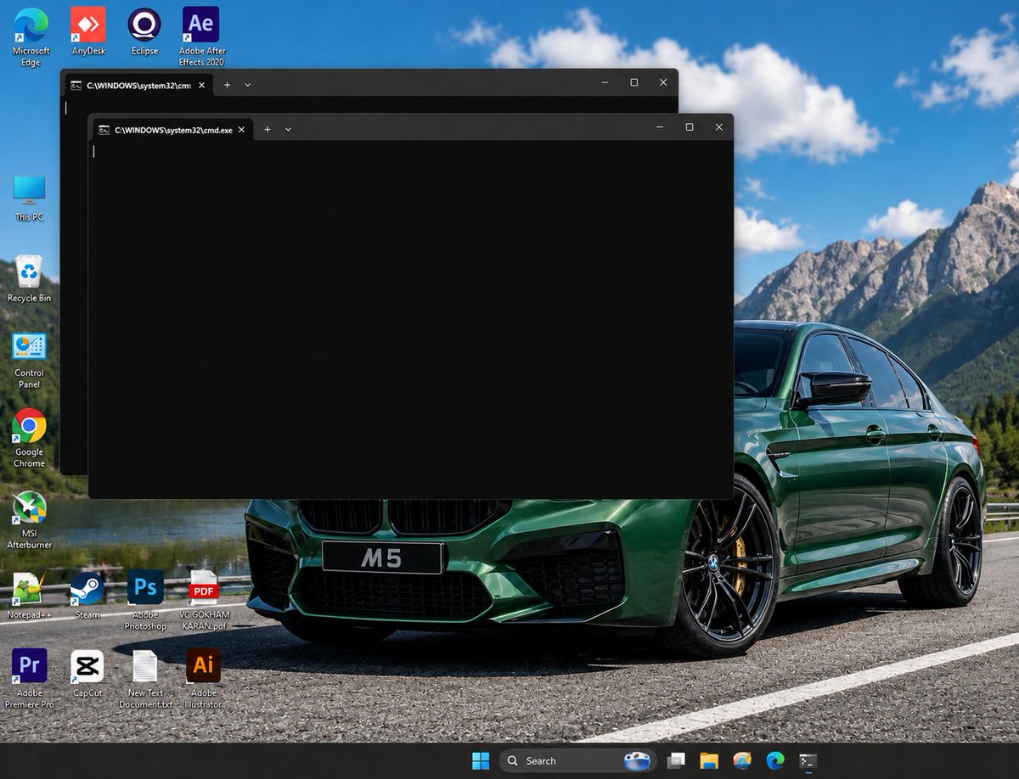Open Task View from the taskbar
Image resolution: width=1019 pixels, height=779 pixels.
(x=676, y=761)
